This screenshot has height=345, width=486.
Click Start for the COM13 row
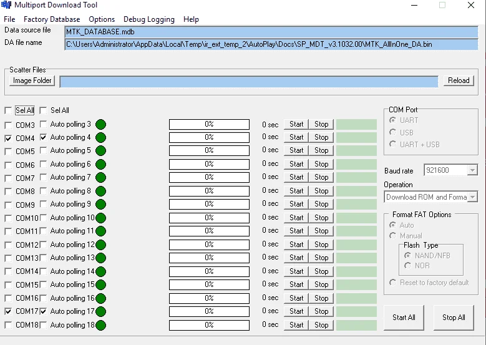296,258
